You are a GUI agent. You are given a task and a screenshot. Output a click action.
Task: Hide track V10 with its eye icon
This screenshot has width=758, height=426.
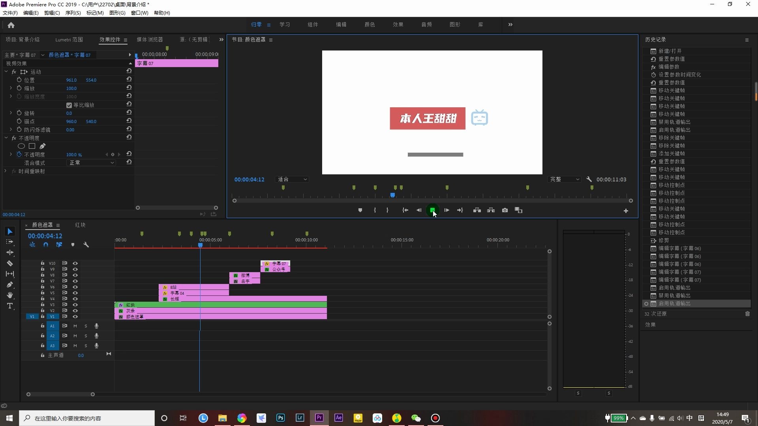coord(75,263)
